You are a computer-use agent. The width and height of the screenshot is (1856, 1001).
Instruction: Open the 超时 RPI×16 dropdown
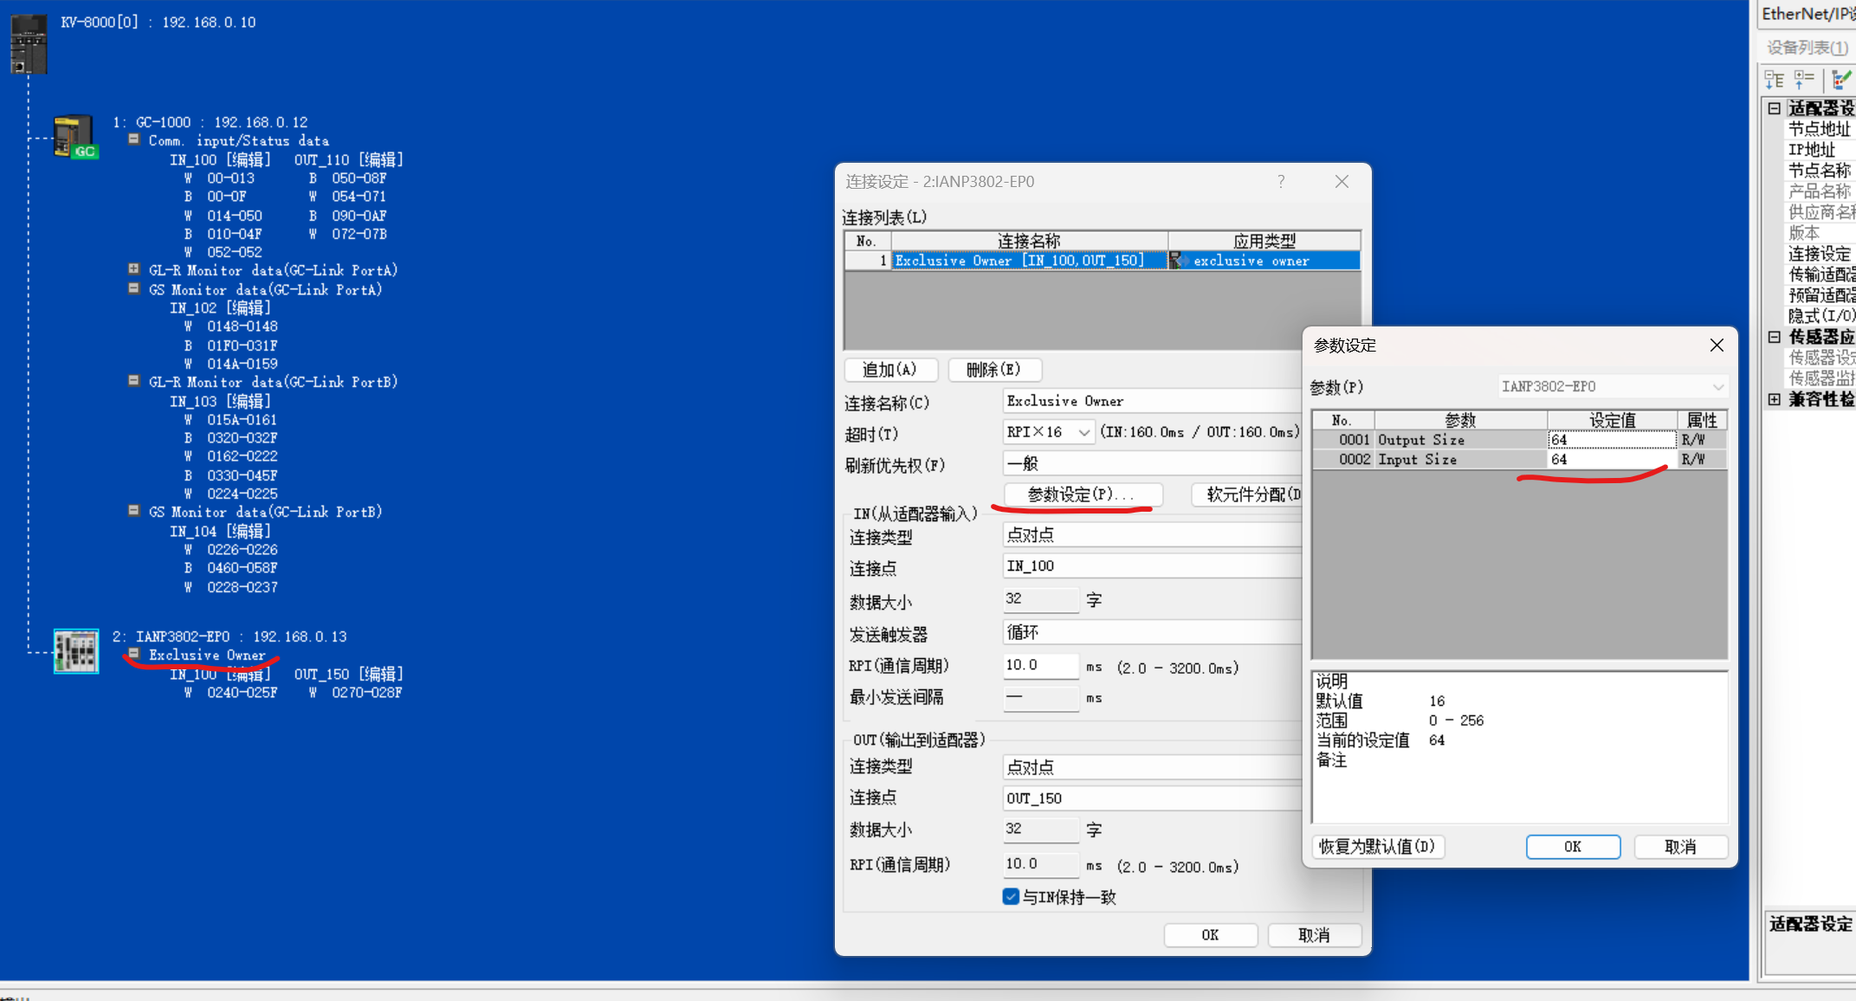coord(1083,432)
